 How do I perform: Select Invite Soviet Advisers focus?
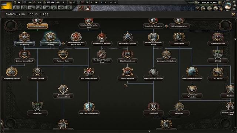102,44
